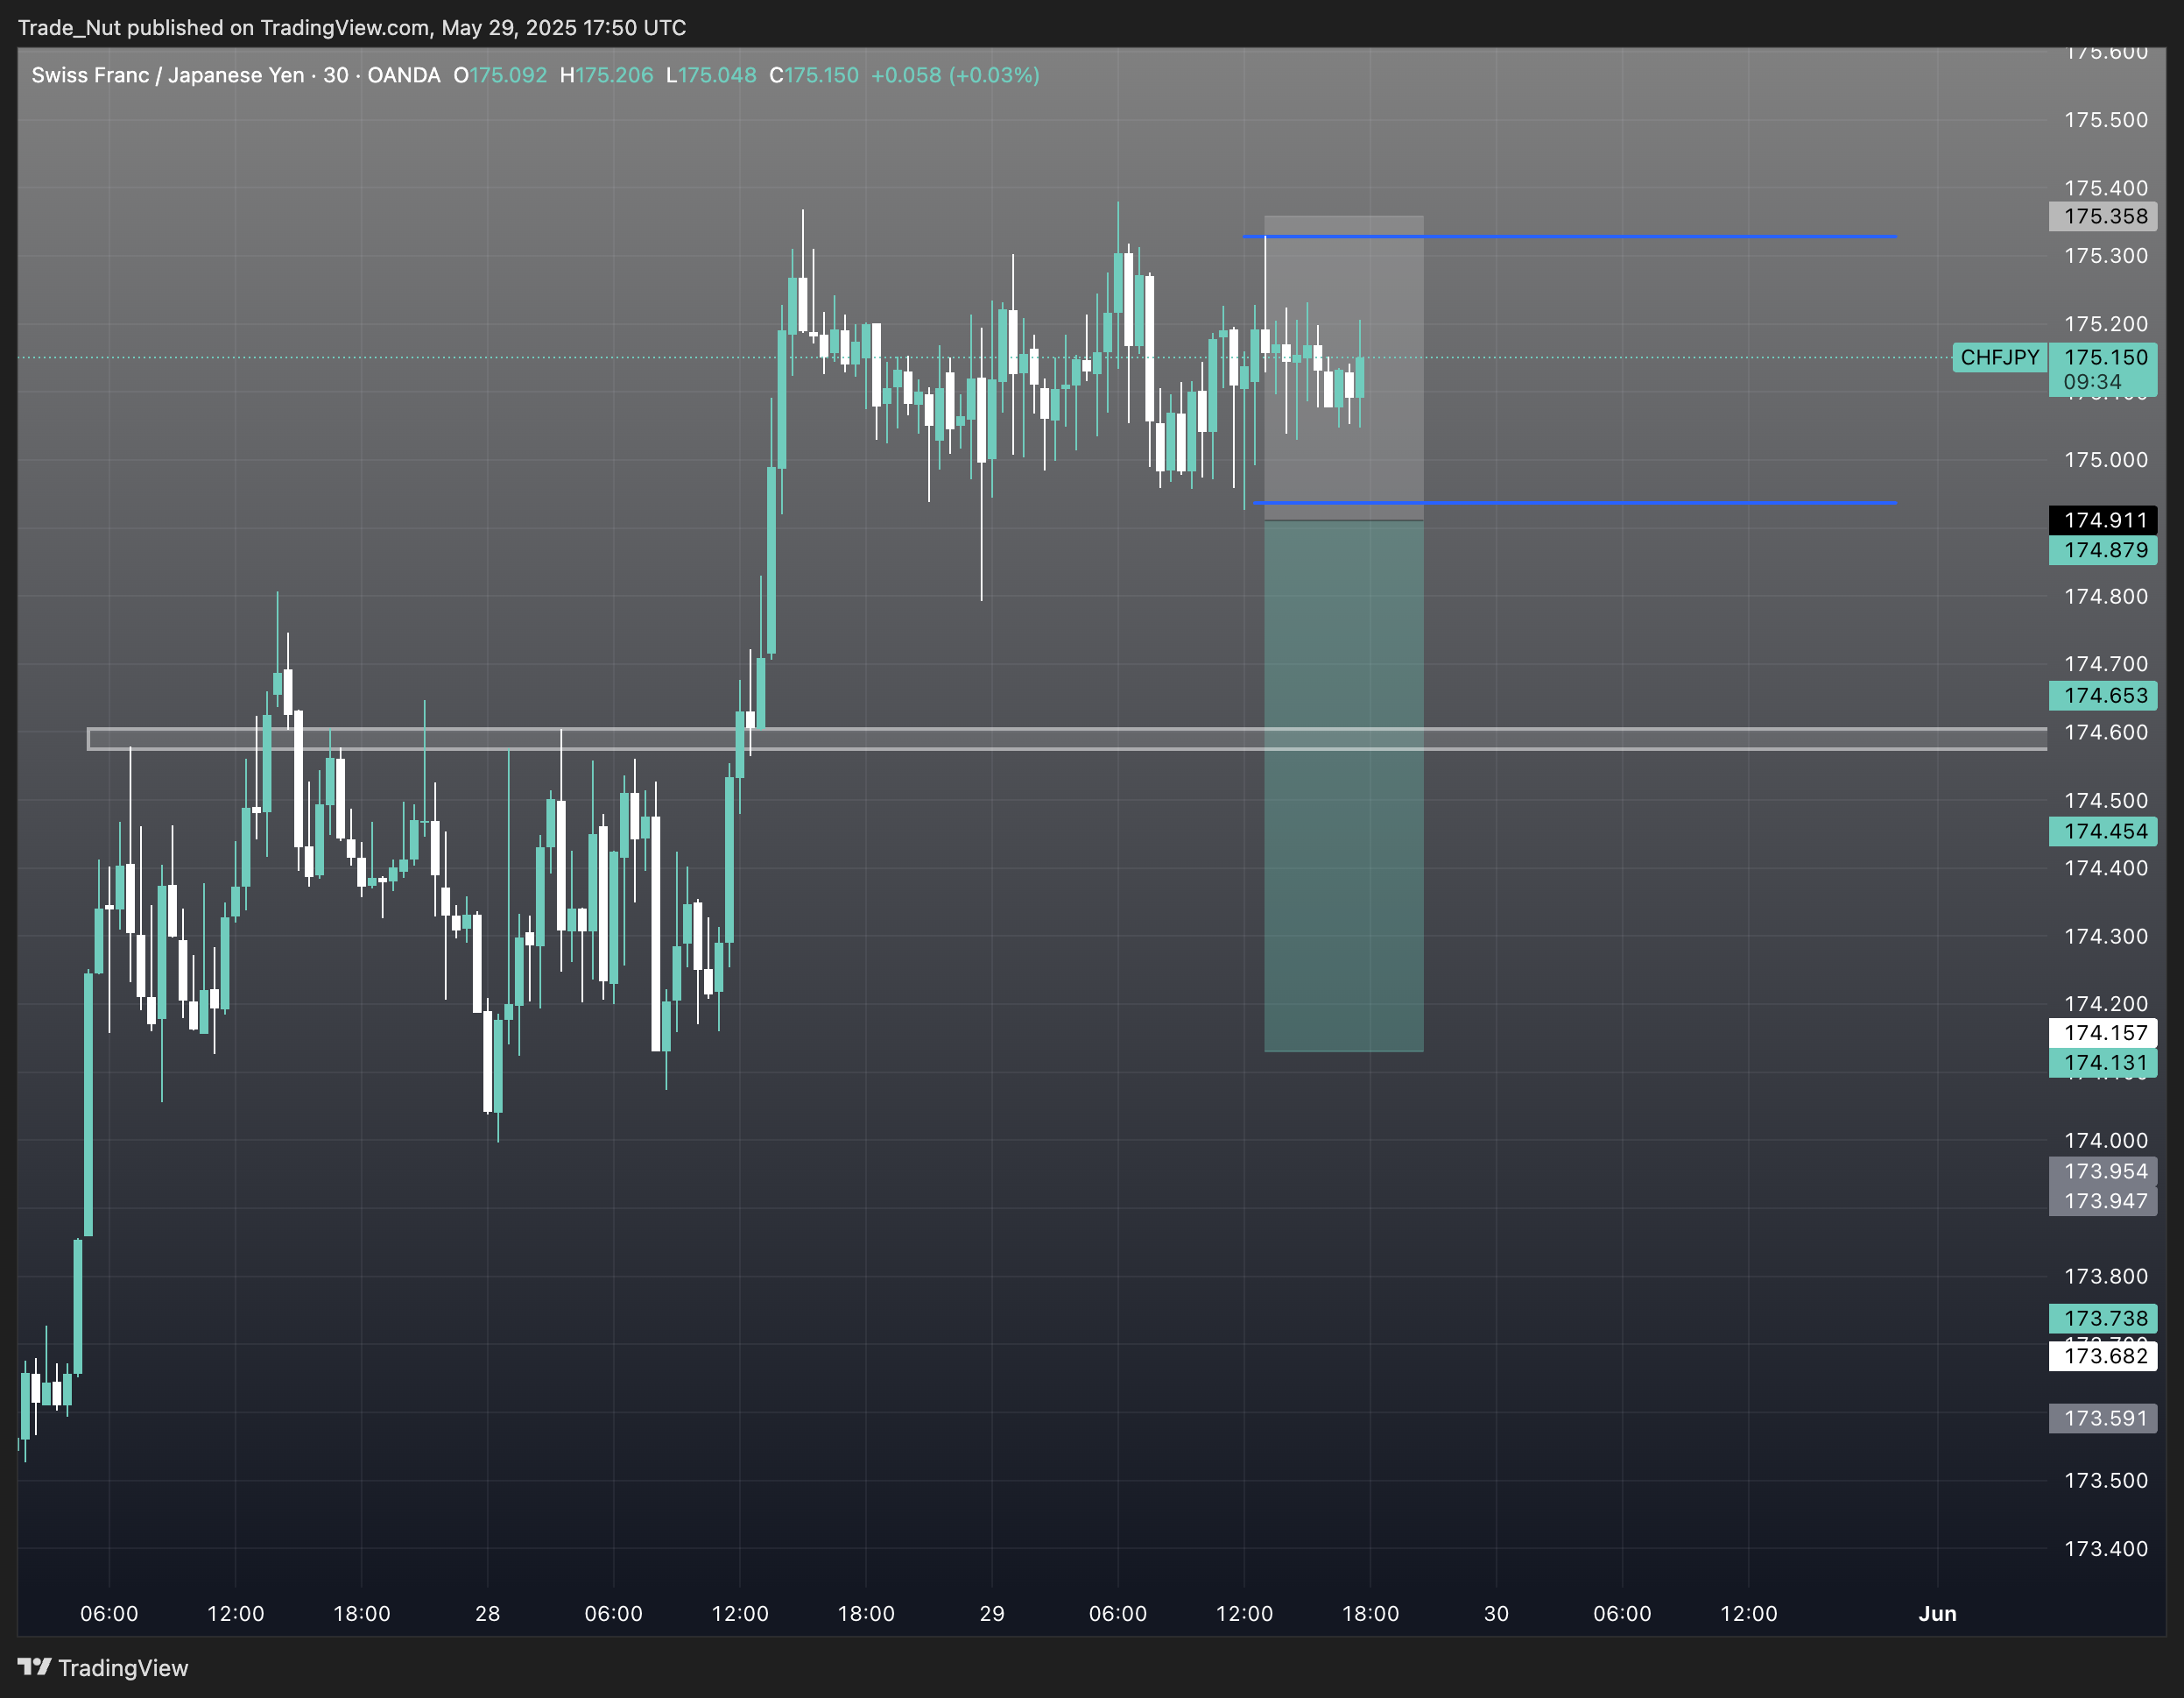The width and height of the screenshot is (2184, 1698).
Task: Click the gray price label 173.954
Action: (x=2103, y=1171)
